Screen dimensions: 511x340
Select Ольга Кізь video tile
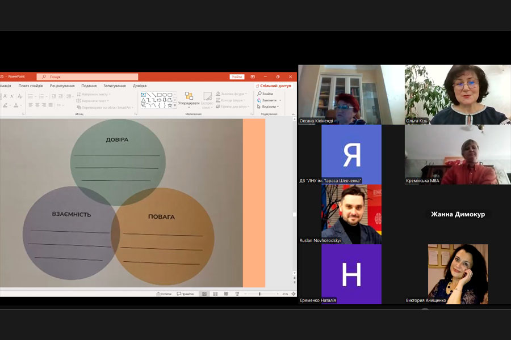[x=458, y=95]
